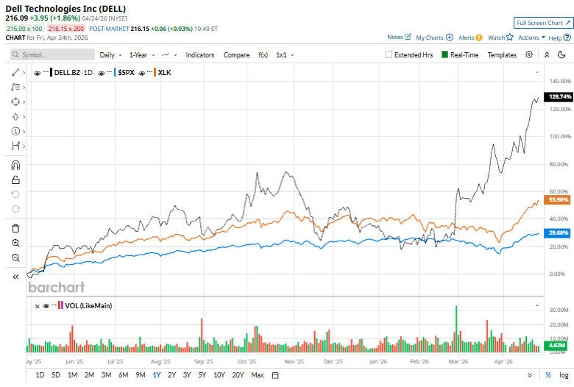Zoom in on the chart
This screenshot has height=387, width=574.
[x=15, y=243]
